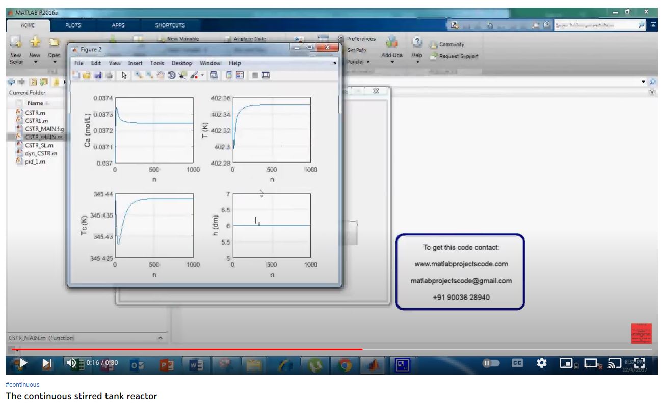Click Request Support in ribbon
Image resolution: width=663 pixels, height=405 pixels.
[454, 56]
